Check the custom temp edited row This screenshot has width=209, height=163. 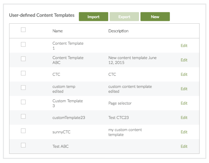coord(23,87)
